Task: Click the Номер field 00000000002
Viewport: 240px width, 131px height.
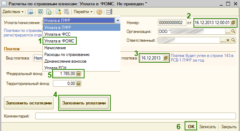Action: tap(172, 23)
